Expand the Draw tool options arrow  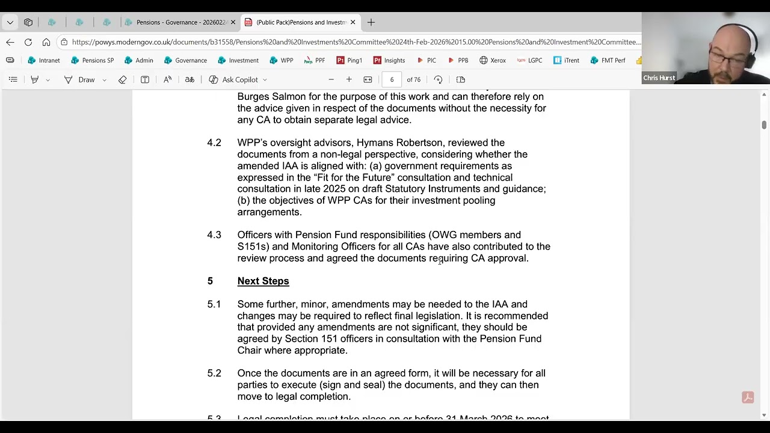click(x=104, y=79)
